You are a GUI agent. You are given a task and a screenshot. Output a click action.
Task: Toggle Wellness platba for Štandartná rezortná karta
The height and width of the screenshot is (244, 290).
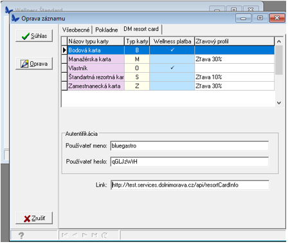(172, 77)
